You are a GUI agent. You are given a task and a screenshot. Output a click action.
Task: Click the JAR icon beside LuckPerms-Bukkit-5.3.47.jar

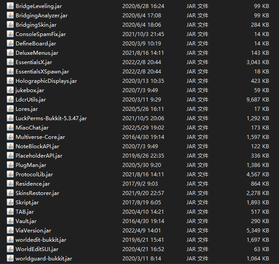click(x=10, y=118)
